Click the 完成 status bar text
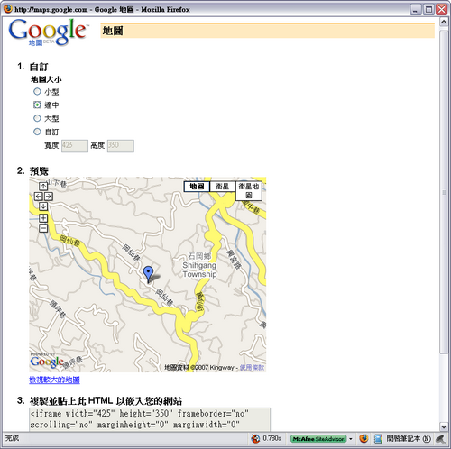451x449 pixels. point(12,438)
